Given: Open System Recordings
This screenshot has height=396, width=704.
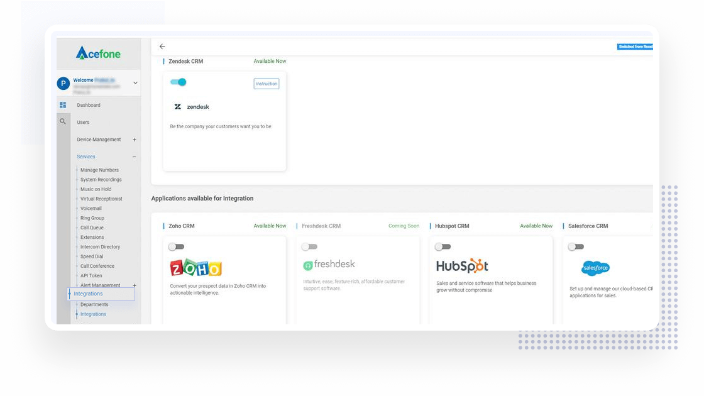Looking at the screenshot, I should click(101, 180).
